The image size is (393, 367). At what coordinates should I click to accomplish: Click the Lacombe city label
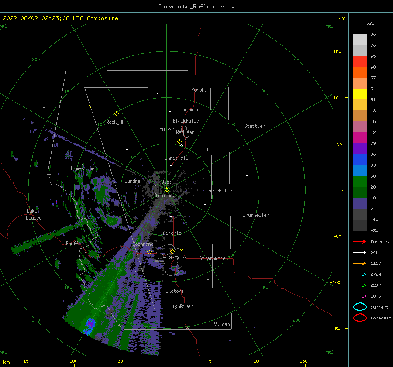click(189, 110)
